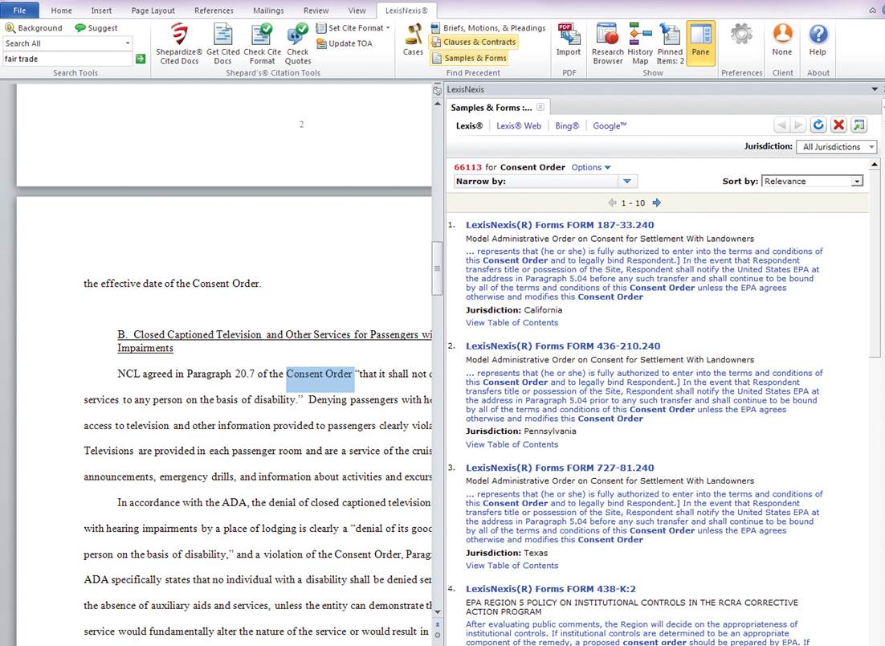The image size is (885, 646).
Task: Open Cases gavel icon
Action: 413,39
